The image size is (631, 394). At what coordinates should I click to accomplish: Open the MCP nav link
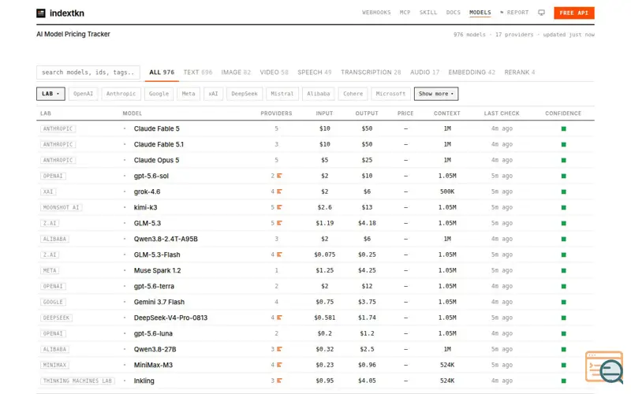click(x=405, y=13)
